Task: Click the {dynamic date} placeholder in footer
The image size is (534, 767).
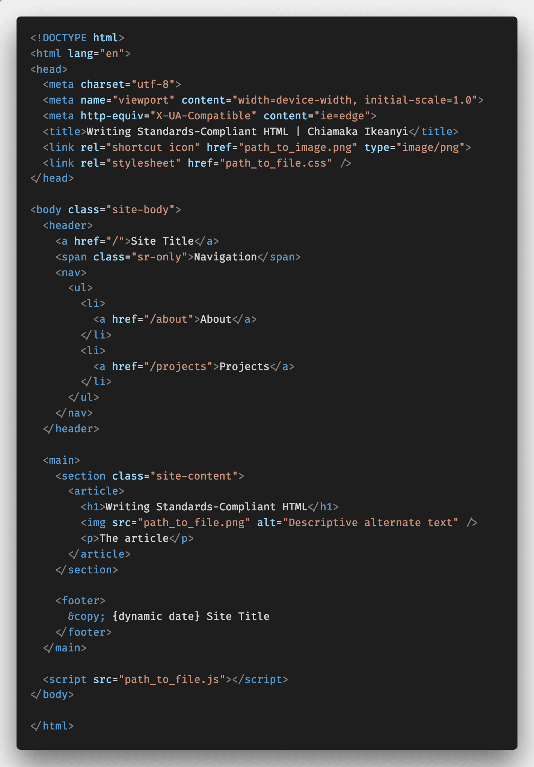Action: click(156, 617)
